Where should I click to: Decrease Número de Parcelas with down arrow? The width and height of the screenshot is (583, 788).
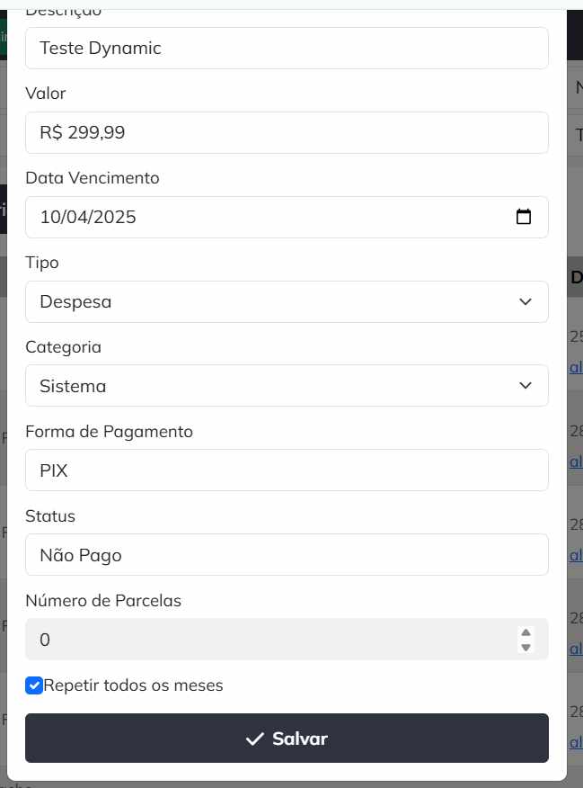[x=526, y=647]
